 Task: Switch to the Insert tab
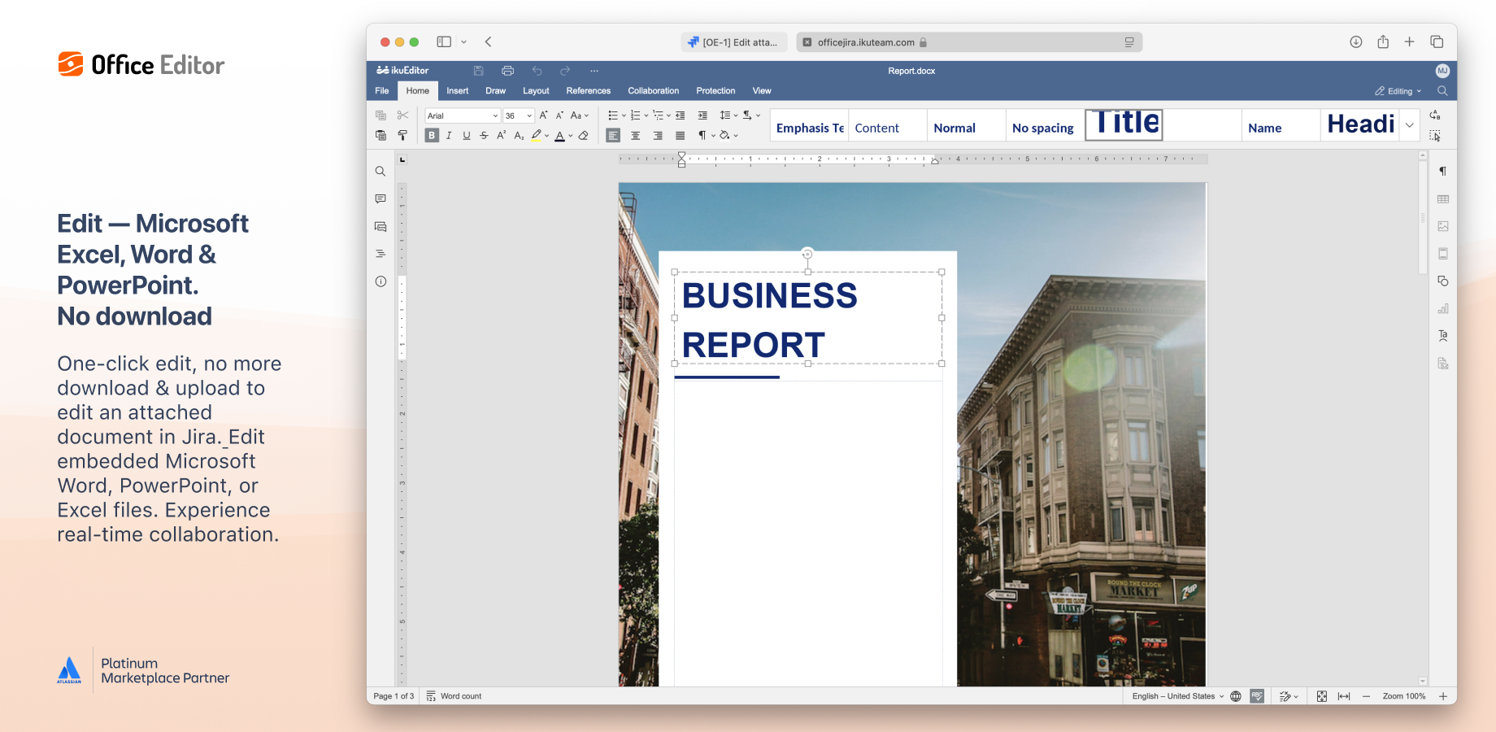[x=457, y=90]
